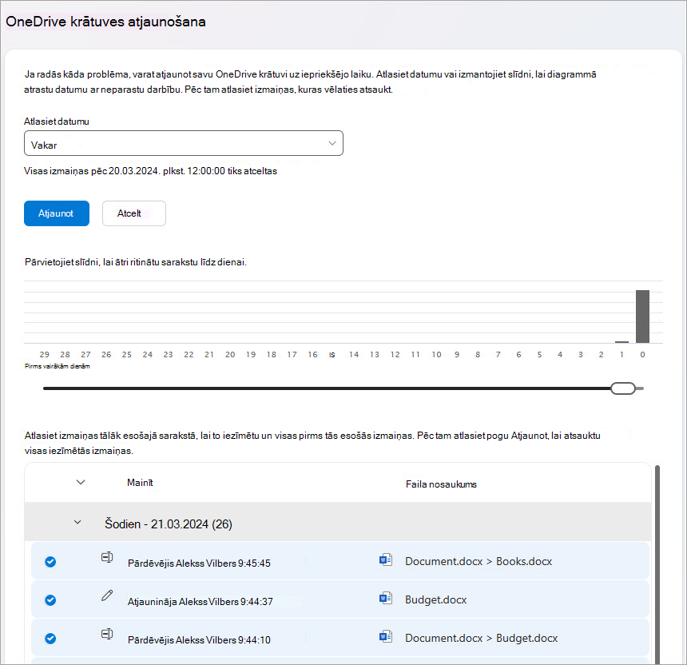Click the slider track near day 15

pos(332,388)
